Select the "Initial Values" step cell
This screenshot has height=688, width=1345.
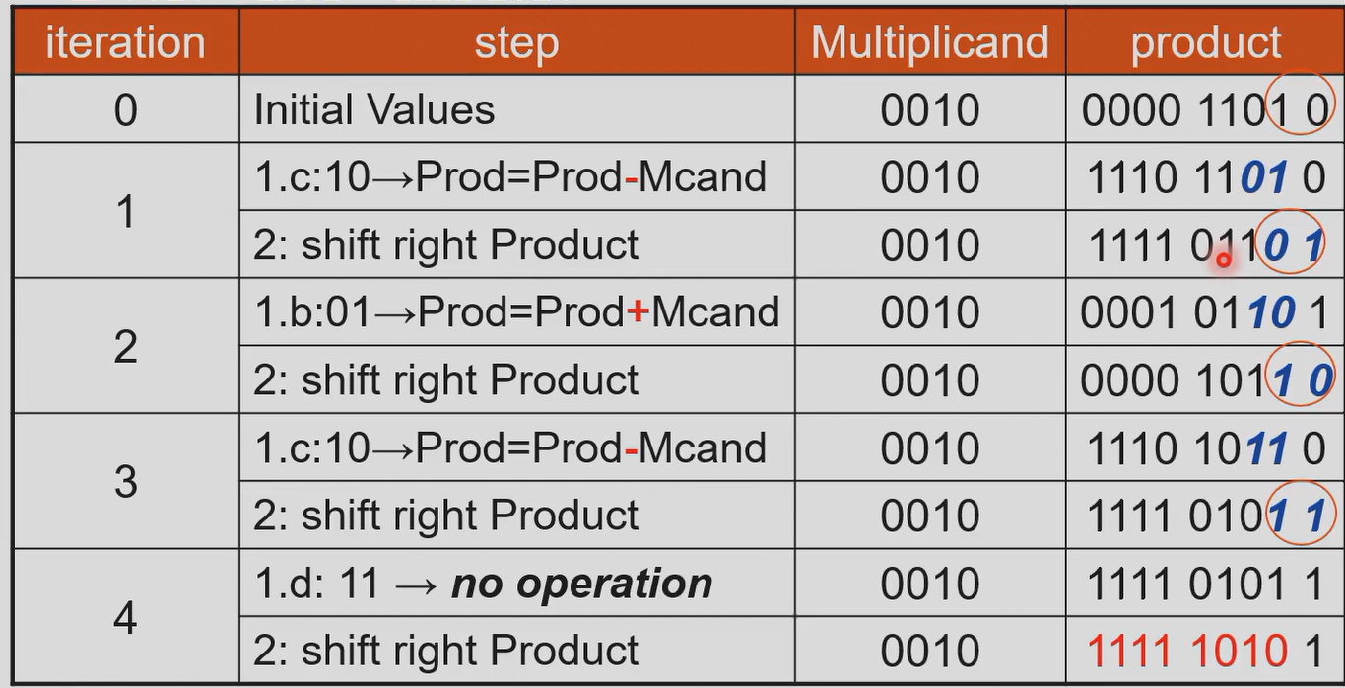point(374,109)
